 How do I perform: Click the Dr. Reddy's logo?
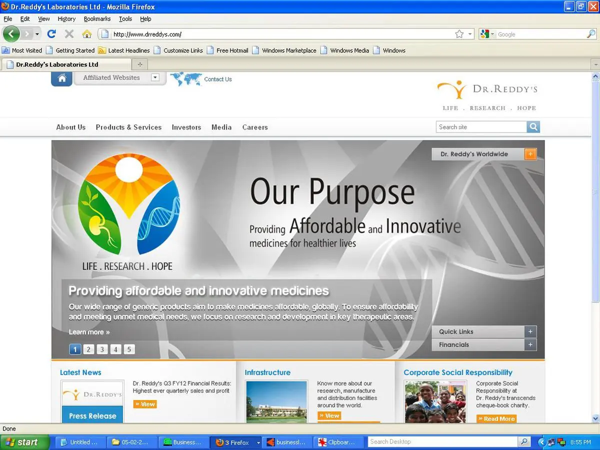click(x=487, y=95)
